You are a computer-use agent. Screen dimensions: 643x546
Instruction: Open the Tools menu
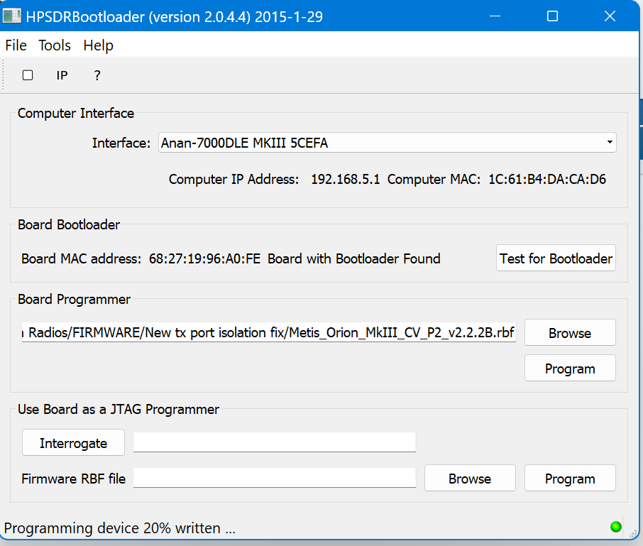[x=55, y=45]
